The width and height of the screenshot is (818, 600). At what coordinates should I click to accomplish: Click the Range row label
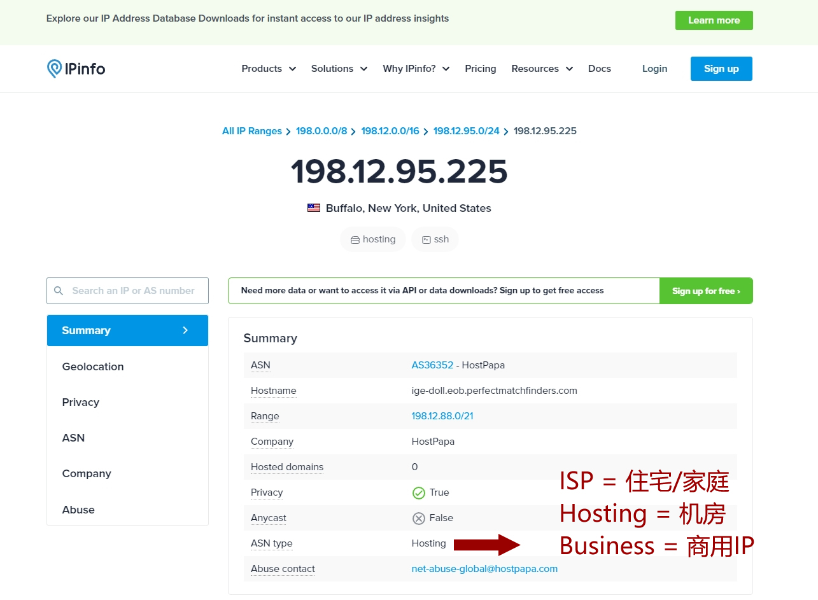(265, 416)
